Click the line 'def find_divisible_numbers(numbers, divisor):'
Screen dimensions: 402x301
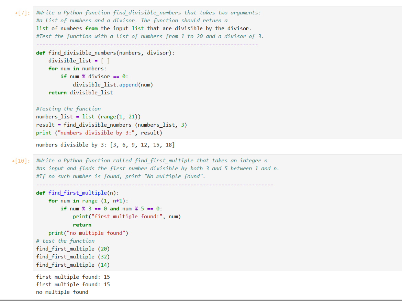pos(105,53)
